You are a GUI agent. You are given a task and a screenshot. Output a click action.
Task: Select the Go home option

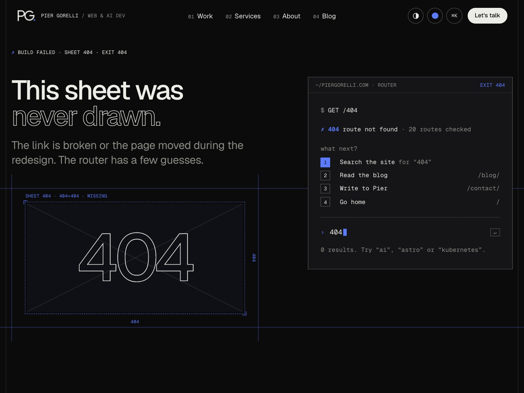[410, 202]
